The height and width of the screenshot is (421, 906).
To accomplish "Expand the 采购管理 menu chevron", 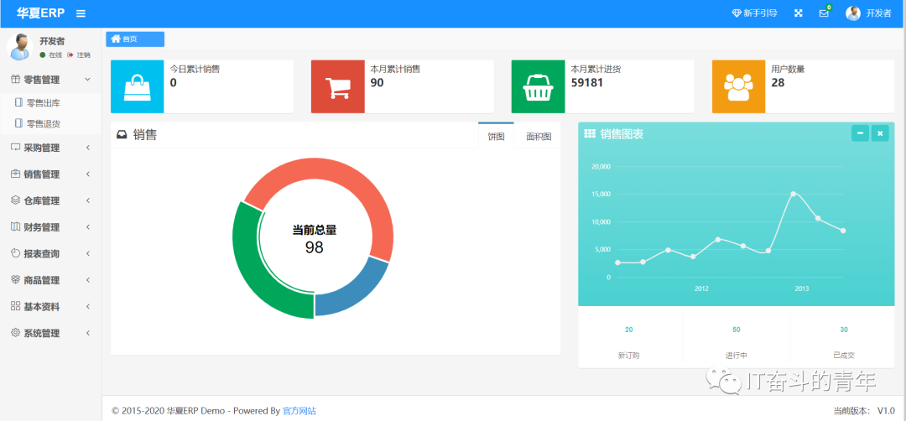I will pyautogui.click(x=88, y=148).
